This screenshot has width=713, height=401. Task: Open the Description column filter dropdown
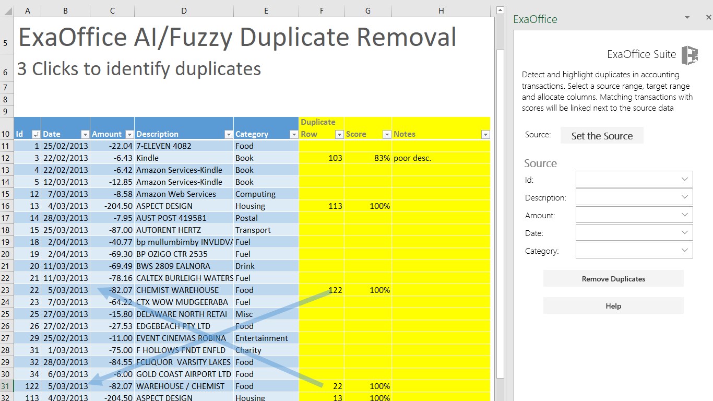coord(228,134)
